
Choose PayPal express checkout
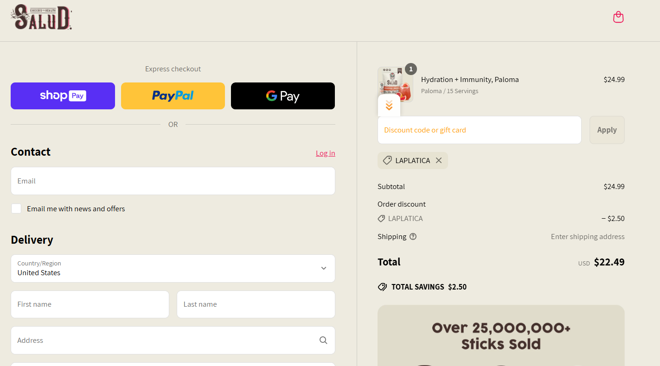(x=173, y=96)
